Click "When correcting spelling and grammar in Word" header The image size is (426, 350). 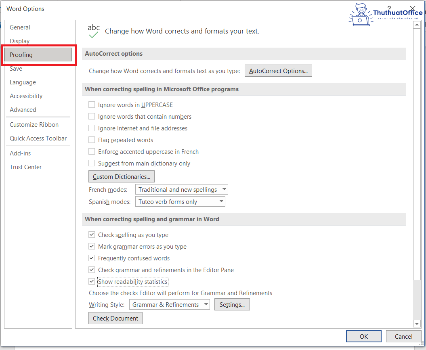(244, 219)
